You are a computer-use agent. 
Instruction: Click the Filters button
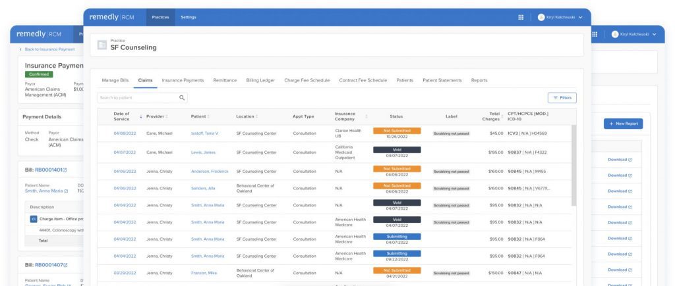[562, 98]
